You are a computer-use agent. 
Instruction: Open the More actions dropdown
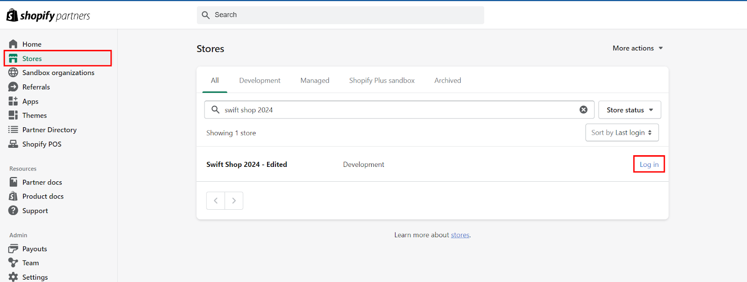(x=638, y=48)
